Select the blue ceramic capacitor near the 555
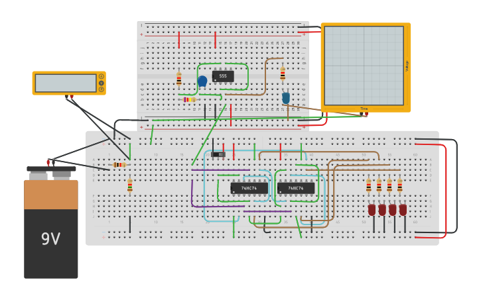Image resolution: width=481 pixels, height=300 pixels. click(202, 81)
